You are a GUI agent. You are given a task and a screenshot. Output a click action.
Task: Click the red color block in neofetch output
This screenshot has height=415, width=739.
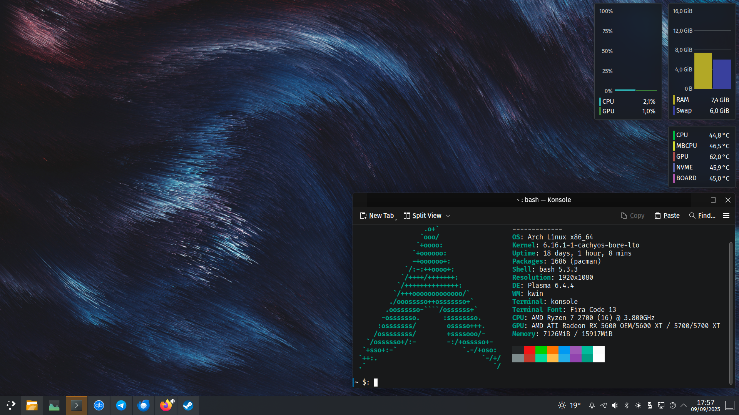coord(529,350)
